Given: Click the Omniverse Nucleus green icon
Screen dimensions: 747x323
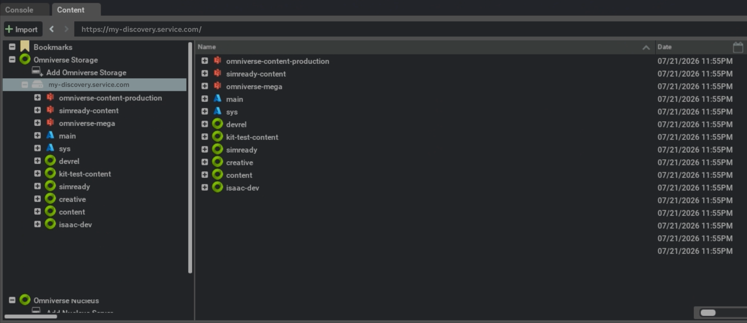Looking at the screenshot, I should tap(25, 300).
